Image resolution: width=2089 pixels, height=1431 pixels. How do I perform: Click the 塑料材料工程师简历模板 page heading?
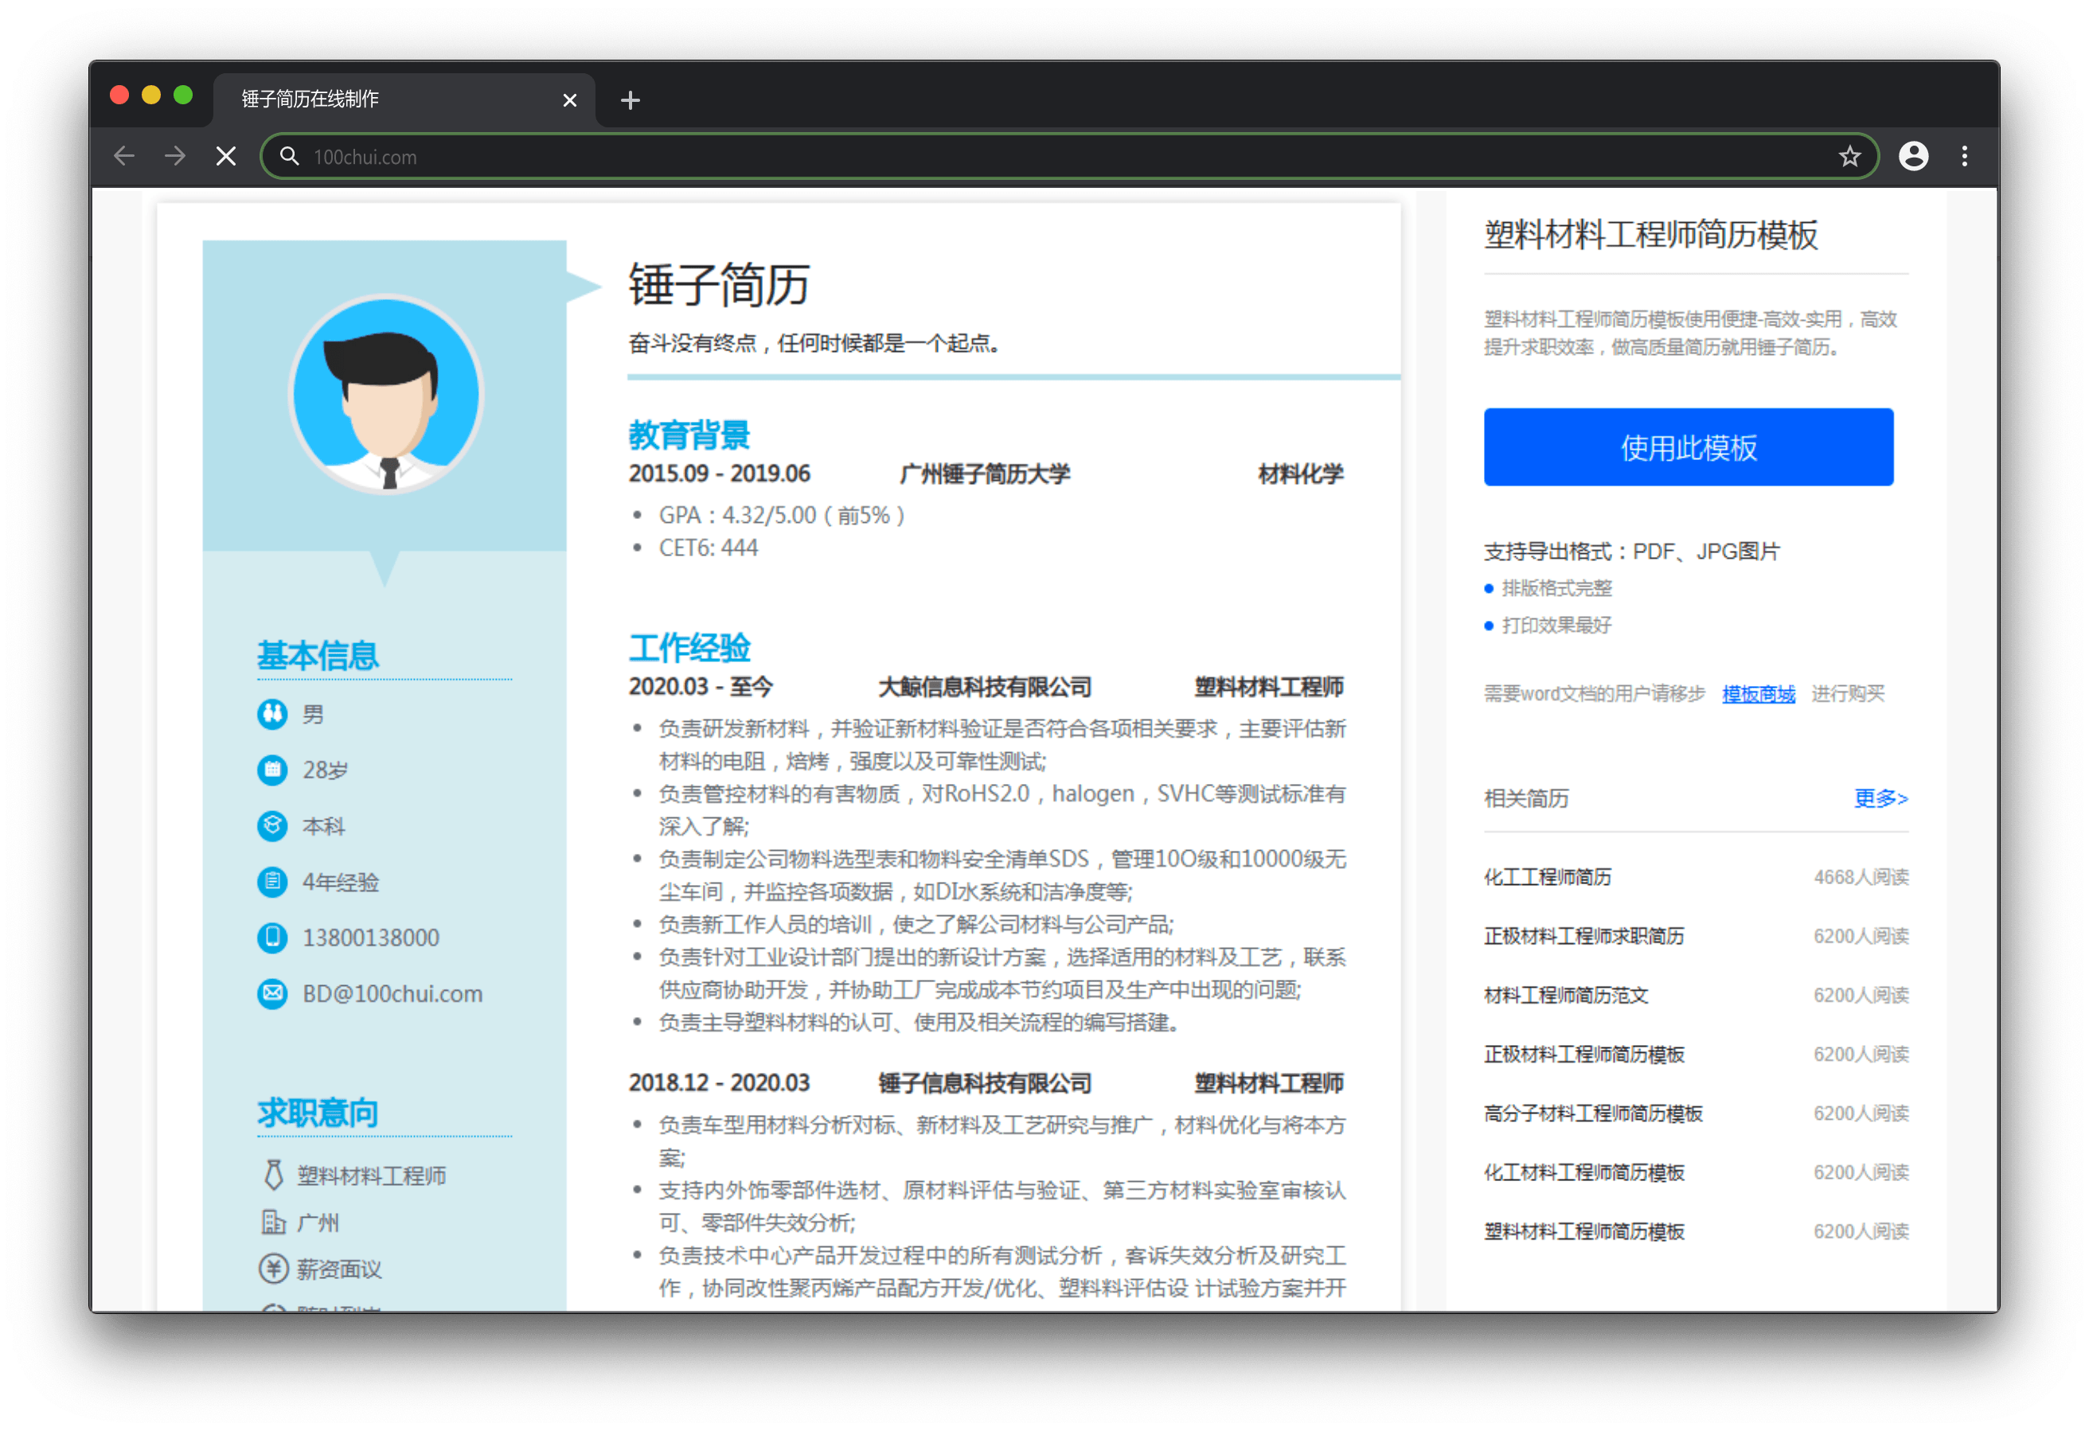[1650, 235]
